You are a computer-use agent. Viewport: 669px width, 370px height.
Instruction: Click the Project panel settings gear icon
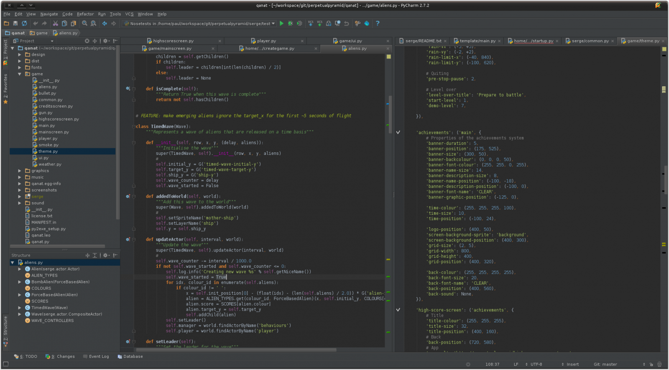tap(105, 41)
